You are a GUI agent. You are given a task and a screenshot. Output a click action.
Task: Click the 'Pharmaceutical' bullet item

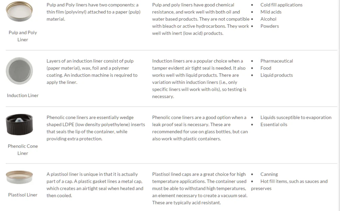(276, 61)
